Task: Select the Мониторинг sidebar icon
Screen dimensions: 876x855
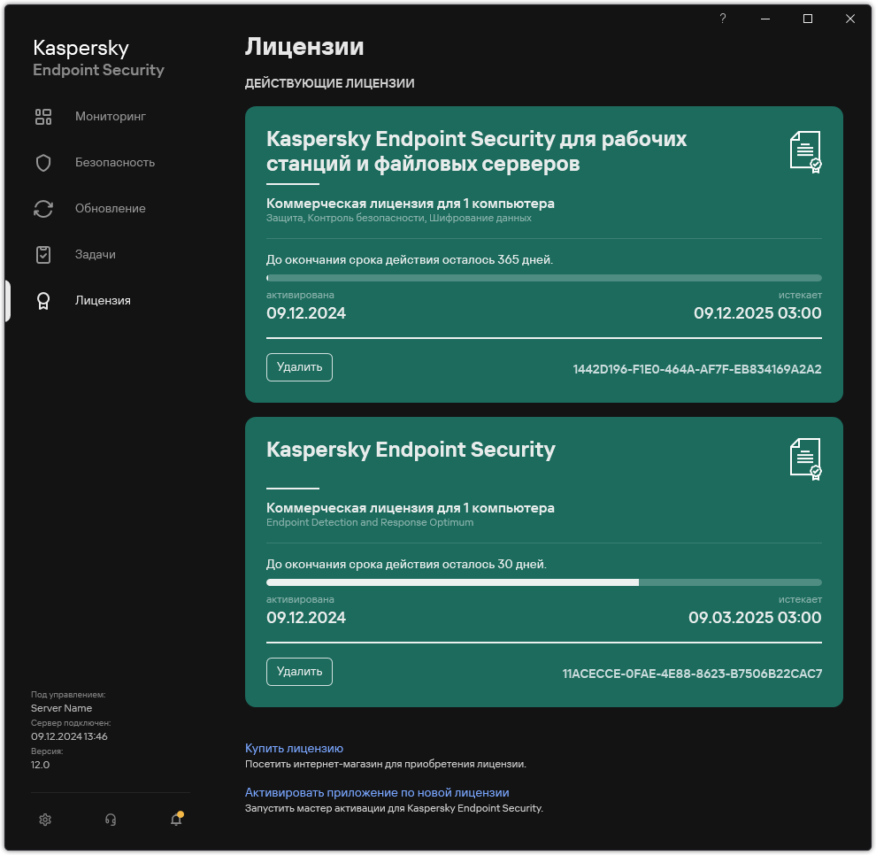Action: tap(43, 116)
